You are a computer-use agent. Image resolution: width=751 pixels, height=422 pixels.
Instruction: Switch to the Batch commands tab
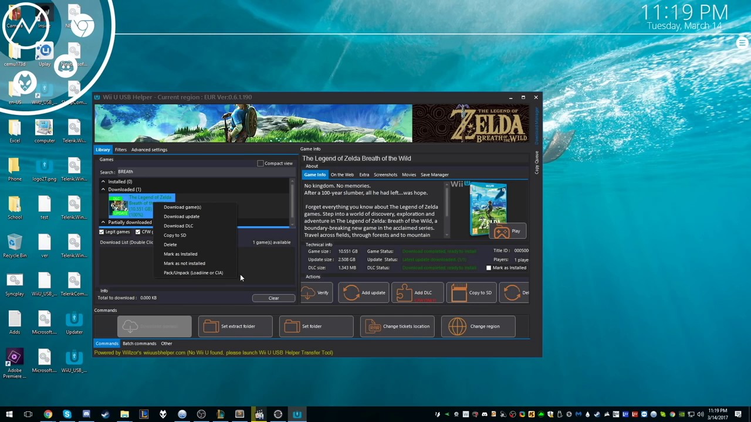(x=139, y=343)
